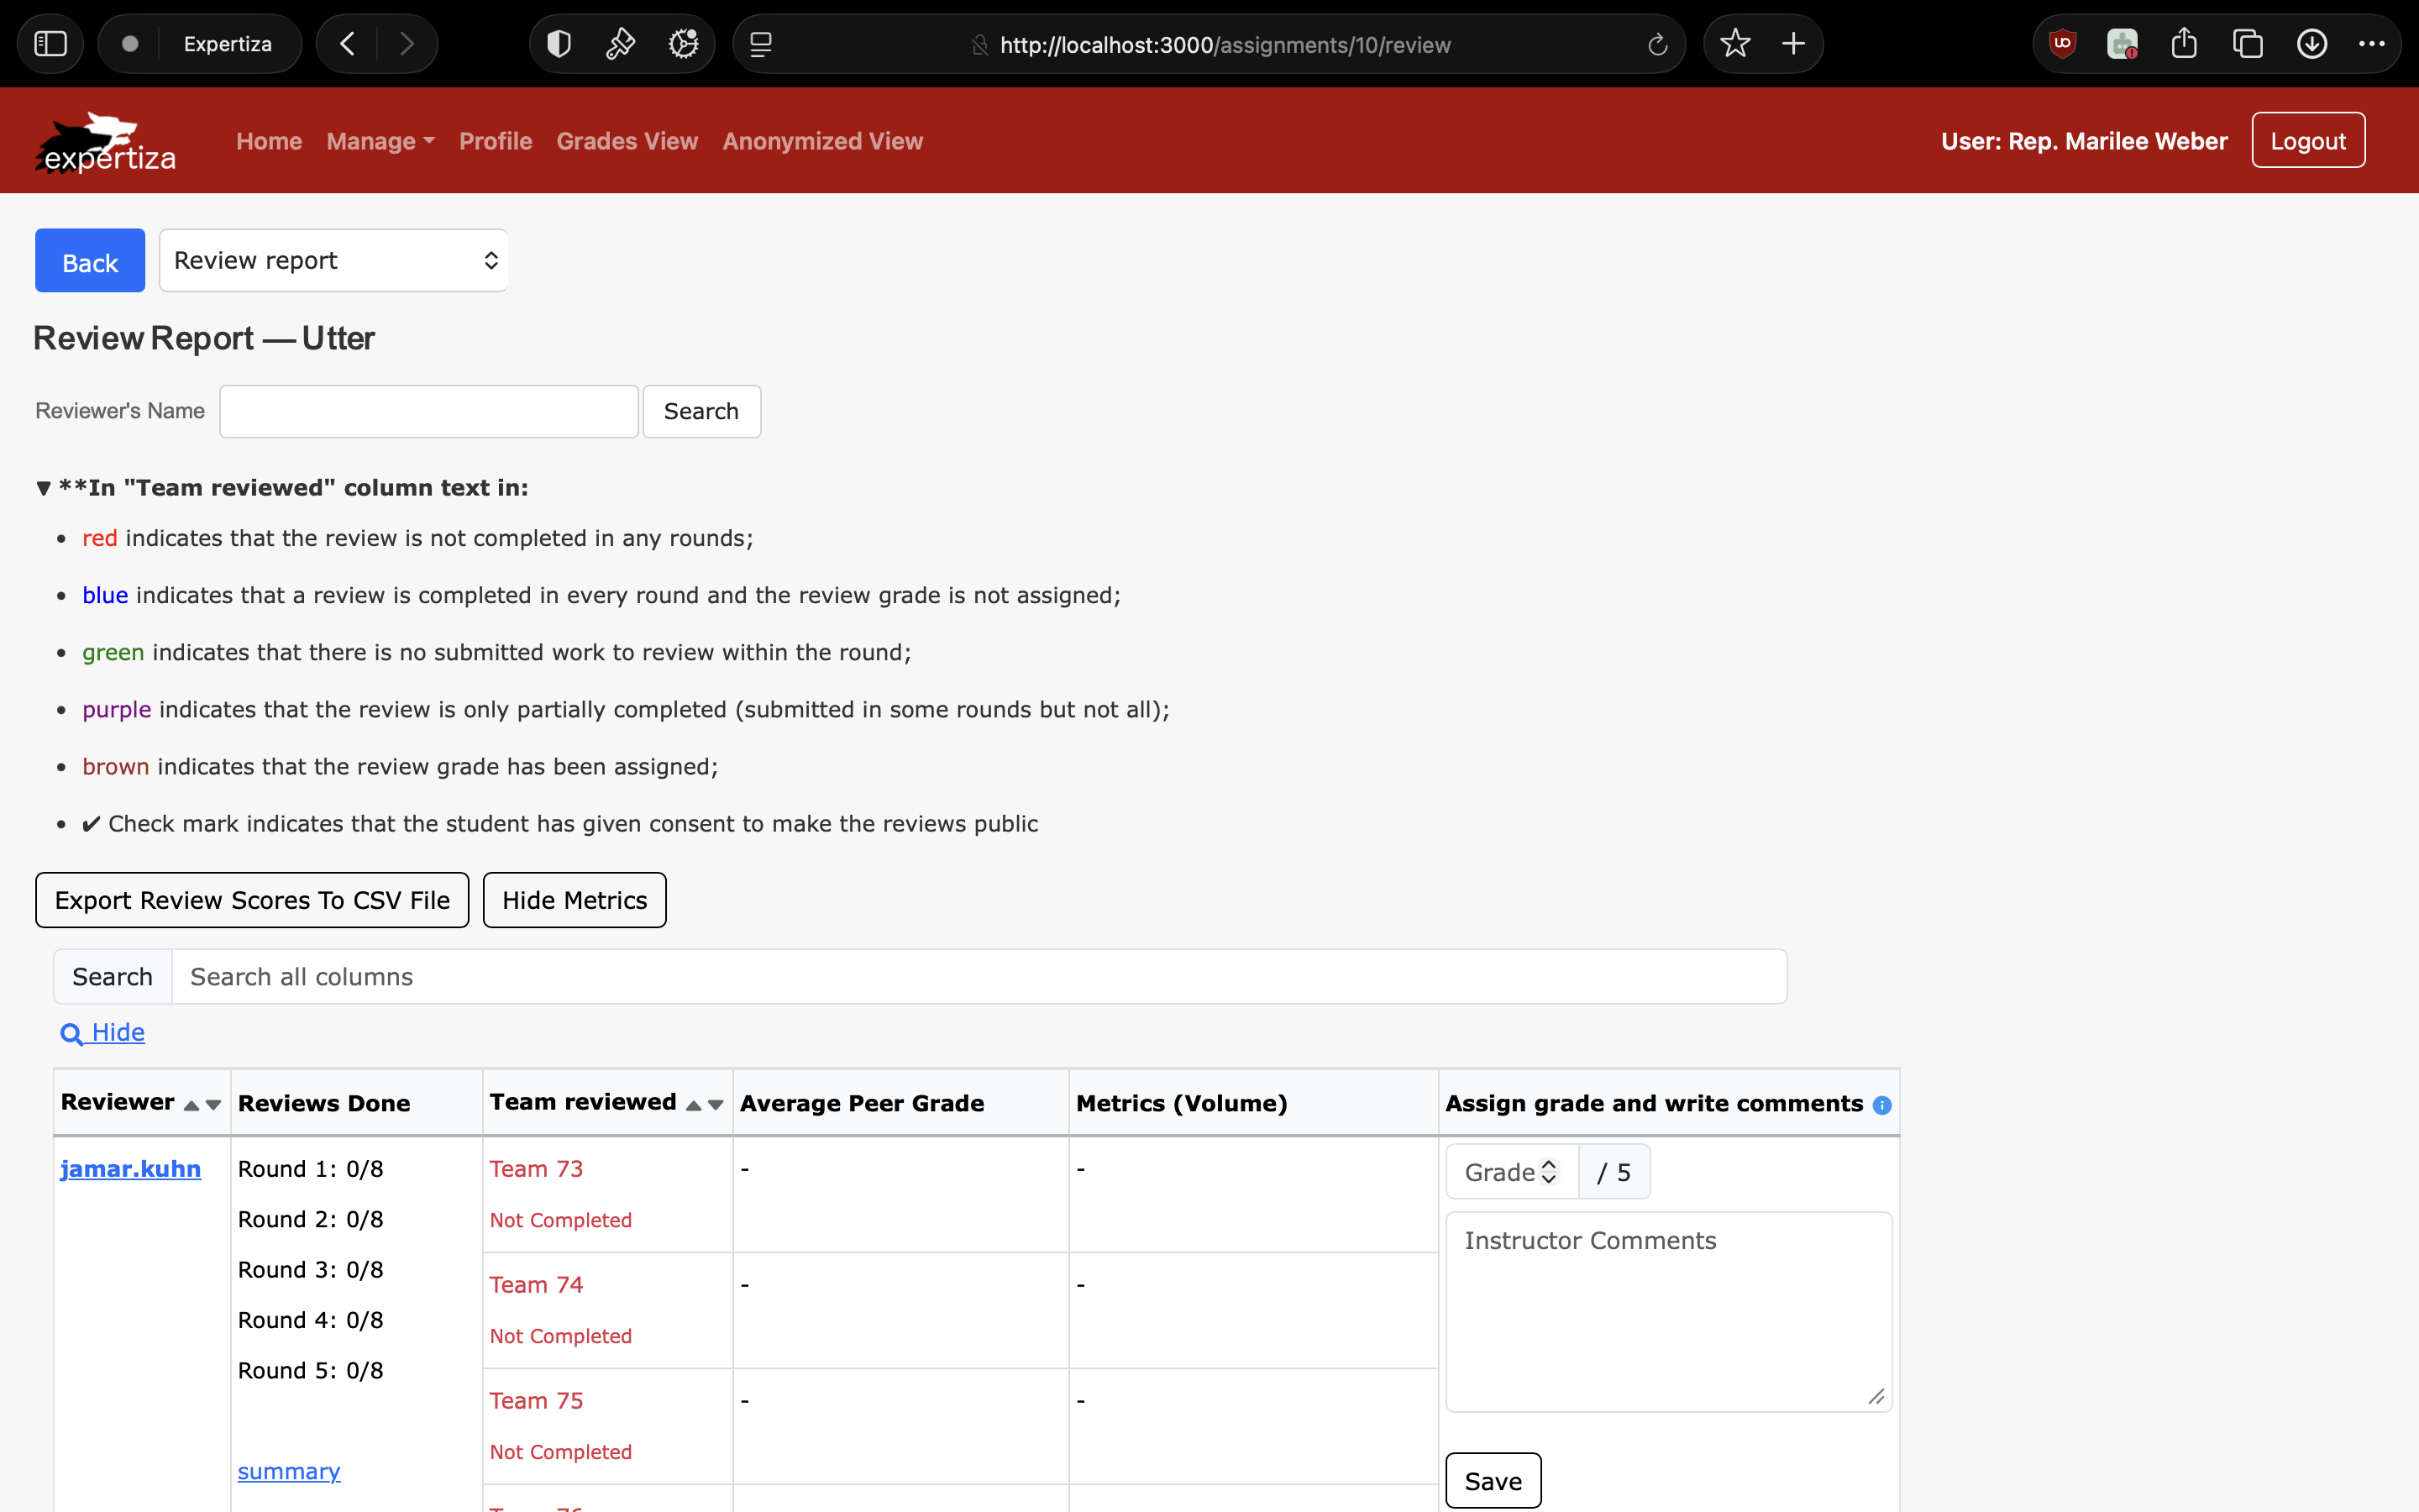The height and width of the screenshot is (1512, 2419).
Task: Sort the Team reviewed column descending
Action: point(716,1105)
